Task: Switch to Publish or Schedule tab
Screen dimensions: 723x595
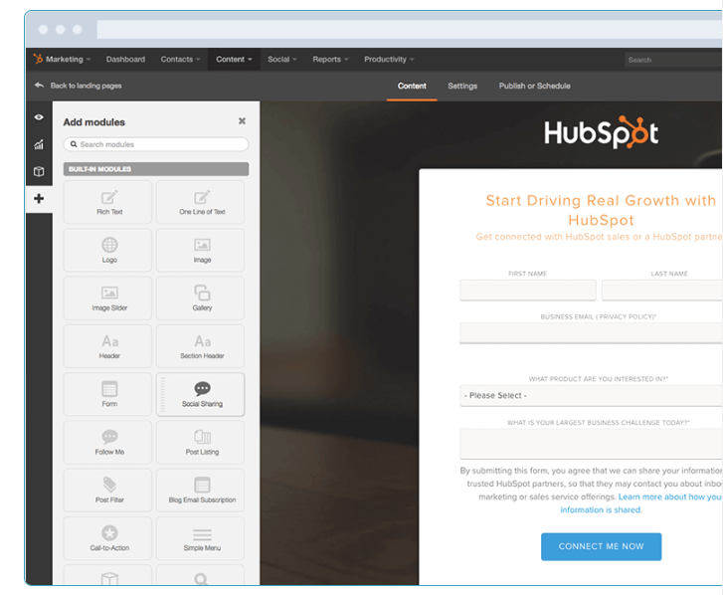Action: pyautogui.click(x=534, y=86)
